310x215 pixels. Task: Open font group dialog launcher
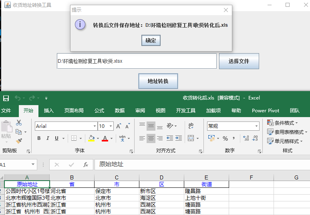[x=131, y=151]
